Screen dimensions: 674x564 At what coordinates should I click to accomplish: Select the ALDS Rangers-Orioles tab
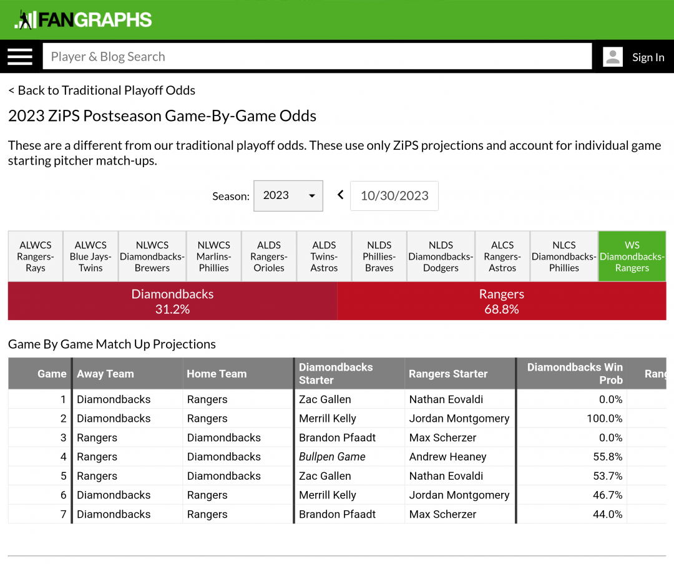coord(269,256)
